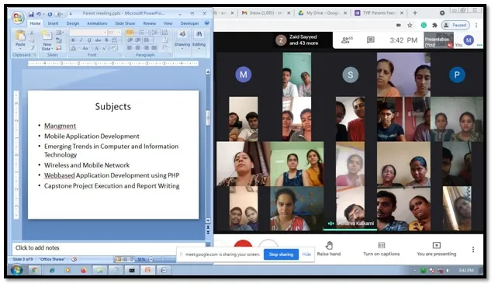The height and width of the screenshot is (287, 495).
Task: Switch to the Slide Show ribbon tab
Action: click(x=125, y=23)
